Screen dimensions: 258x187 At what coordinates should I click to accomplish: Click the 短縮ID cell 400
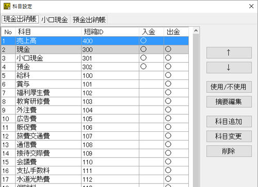[x=110, y=41]
